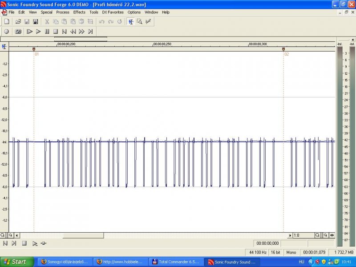
Task: Click the Record button in transport toolbar
Action: [7, 32]
